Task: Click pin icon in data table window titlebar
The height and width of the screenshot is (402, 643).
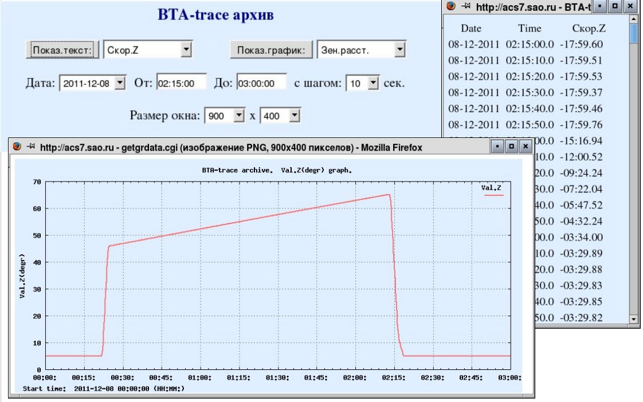Action: (x=465, y=6)
